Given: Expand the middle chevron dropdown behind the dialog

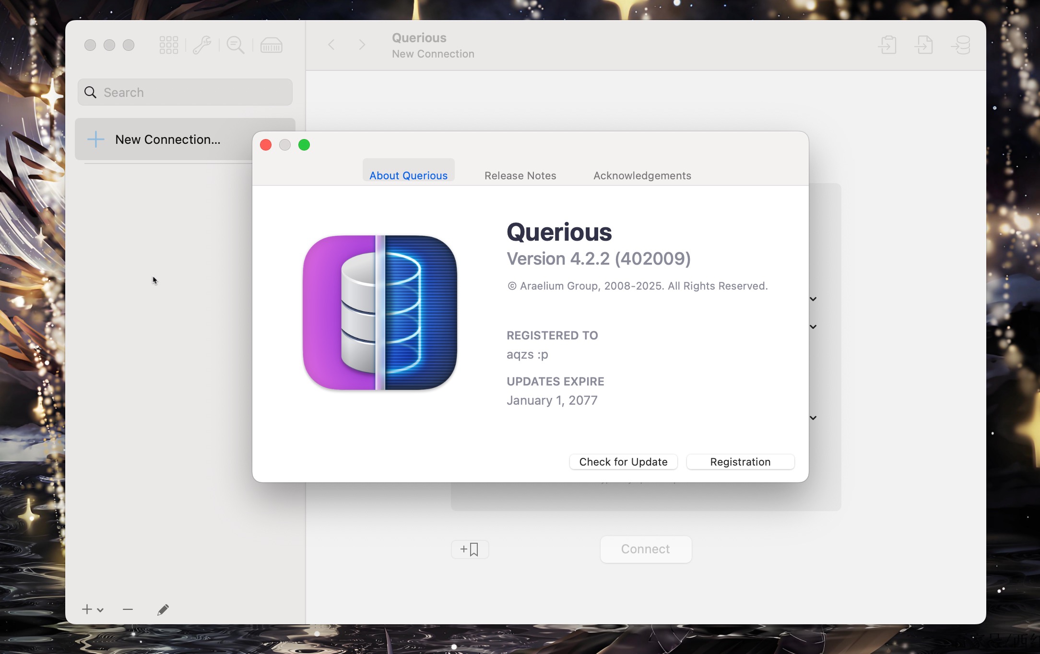Looking at the screenshot, I should point(813,327).
